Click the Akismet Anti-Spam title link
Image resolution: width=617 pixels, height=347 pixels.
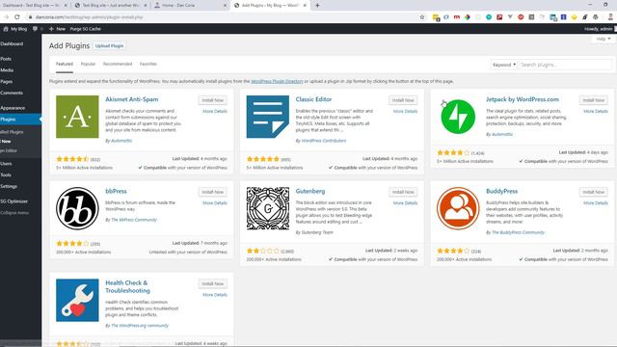click(132, 99)
